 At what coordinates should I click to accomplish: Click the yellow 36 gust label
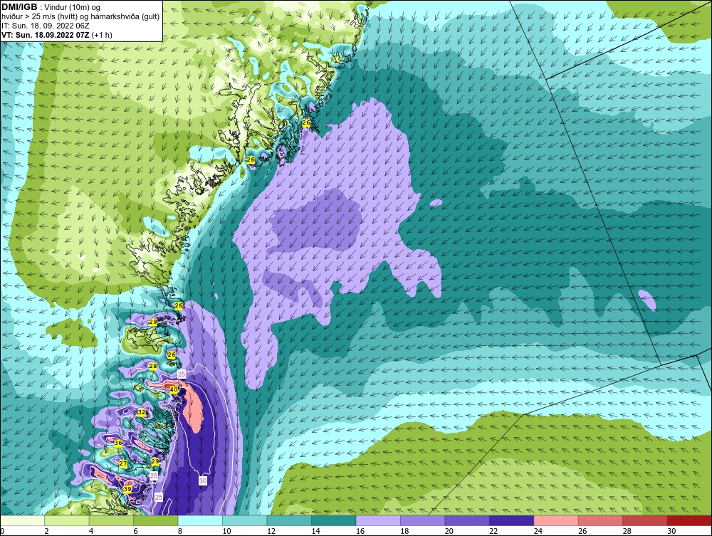point(118,443)
